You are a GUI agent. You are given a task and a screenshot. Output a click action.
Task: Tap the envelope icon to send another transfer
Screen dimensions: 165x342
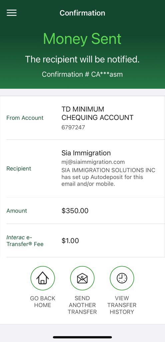click(x=82, y=278)
